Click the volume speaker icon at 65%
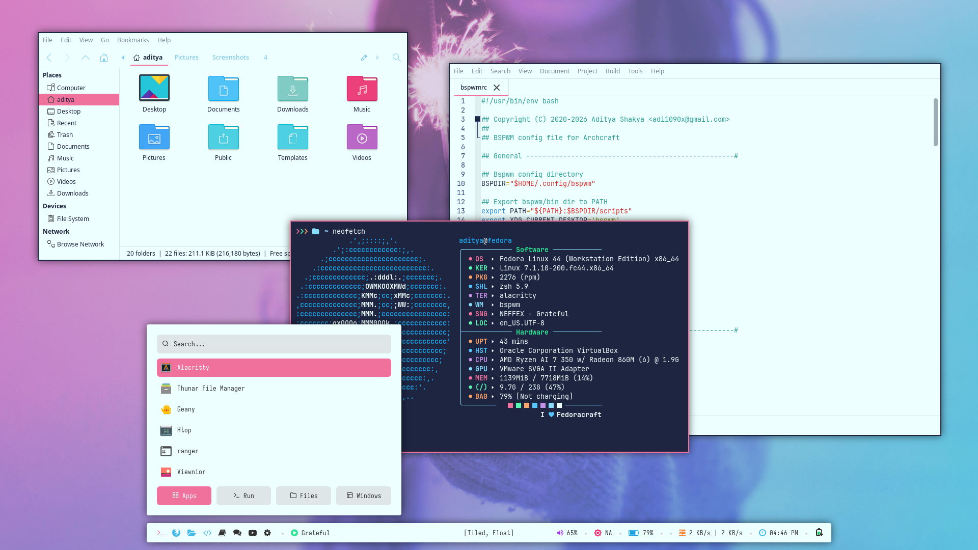 tap(560, 533)
